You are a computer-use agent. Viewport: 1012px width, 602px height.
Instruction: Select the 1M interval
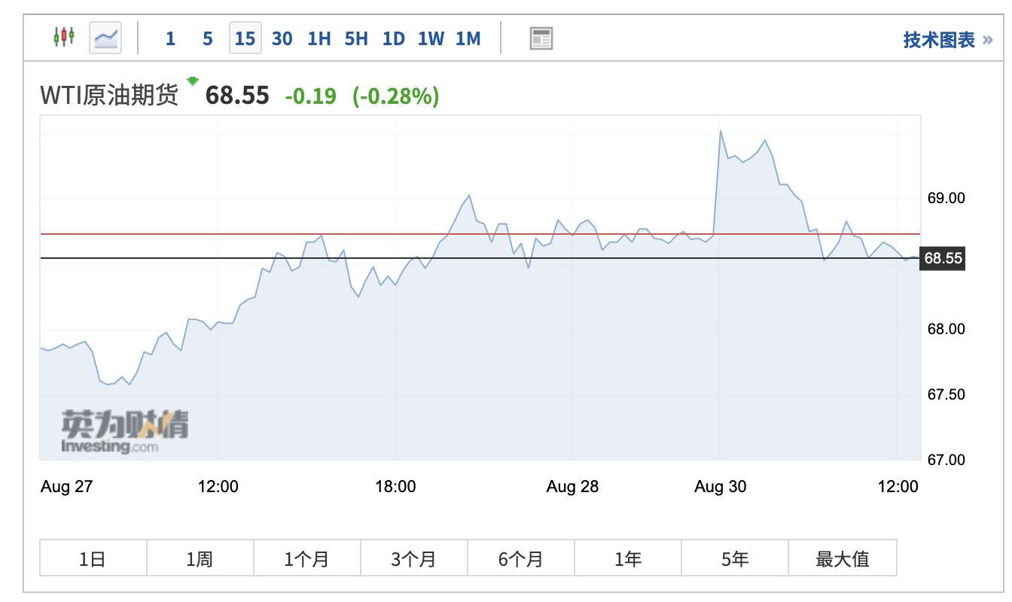(x=468, y=38)
